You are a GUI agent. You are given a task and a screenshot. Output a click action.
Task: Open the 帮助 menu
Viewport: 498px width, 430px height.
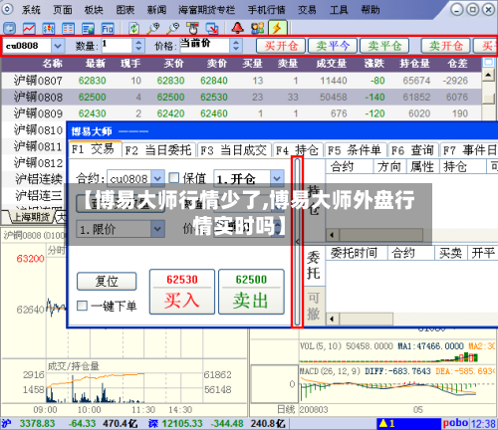pos(370,10)
